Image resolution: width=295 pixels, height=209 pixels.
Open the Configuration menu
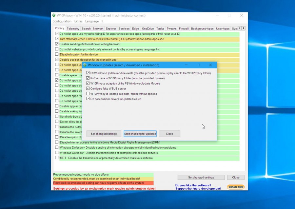coord(62,21)
